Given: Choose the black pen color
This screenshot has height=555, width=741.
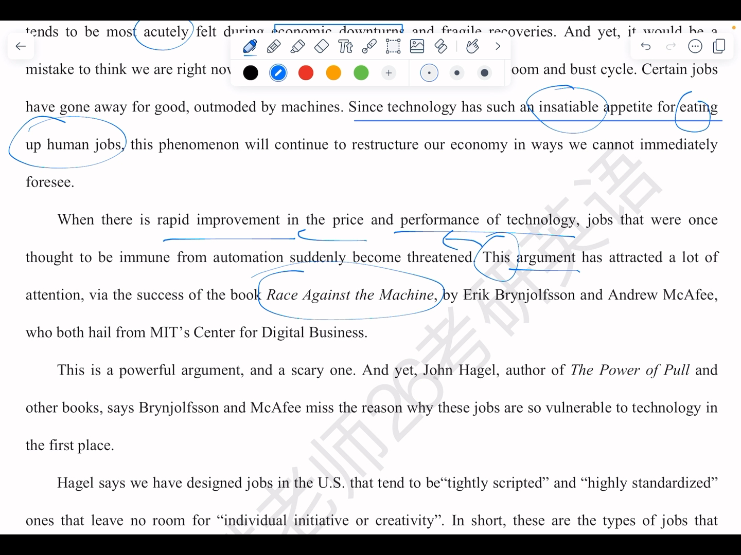Looking at the screenshot, I should pyautogui.click(x=251, y=73).
